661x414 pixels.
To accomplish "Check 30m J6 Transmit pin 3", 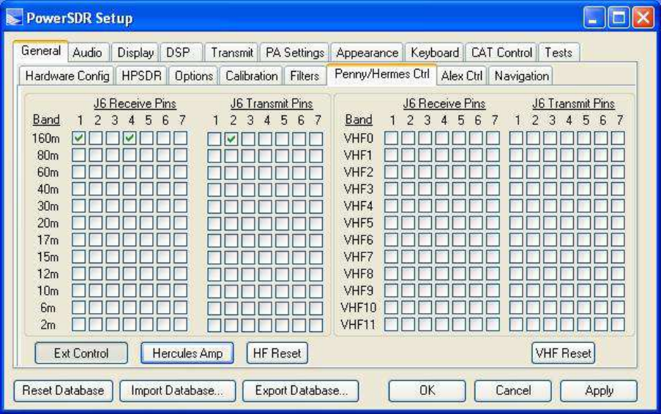I will [248, 206].
